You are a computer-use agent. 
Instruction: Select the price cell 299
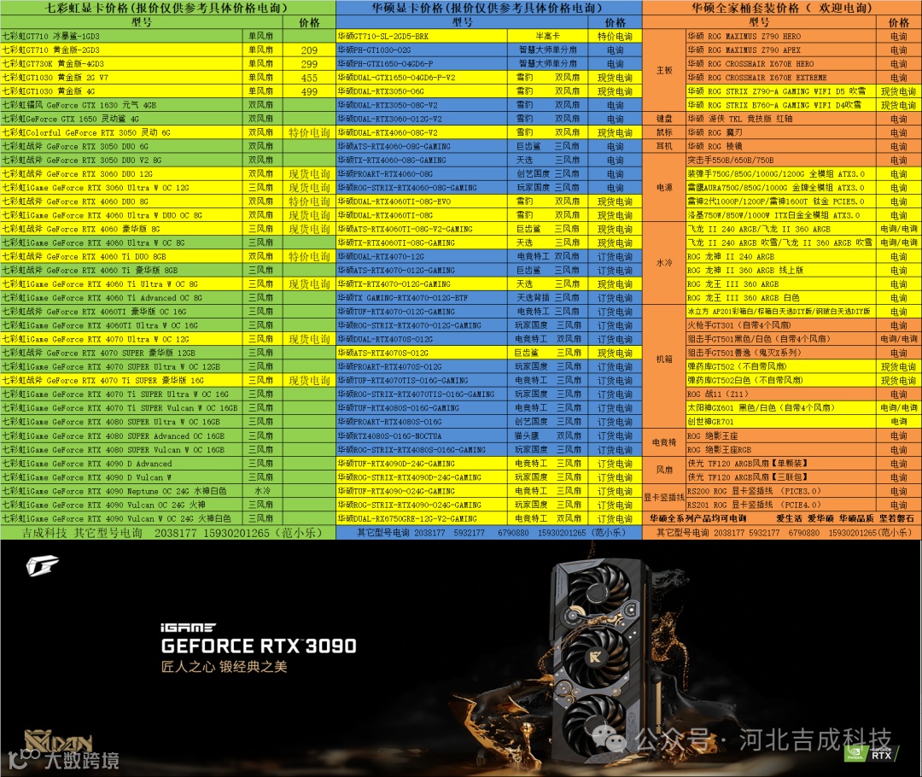(309, 63)
